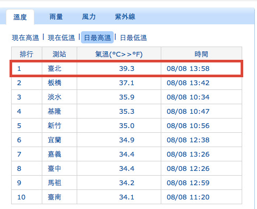This screenshot has height=209, width=257.
Task: Click station name 馬祖
Action: (x=54, y=183)
